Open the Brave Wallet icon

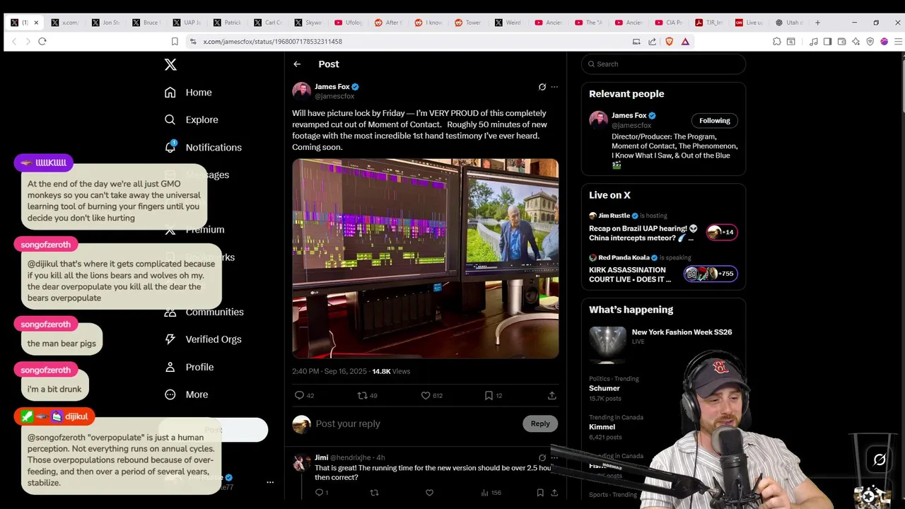841,42
